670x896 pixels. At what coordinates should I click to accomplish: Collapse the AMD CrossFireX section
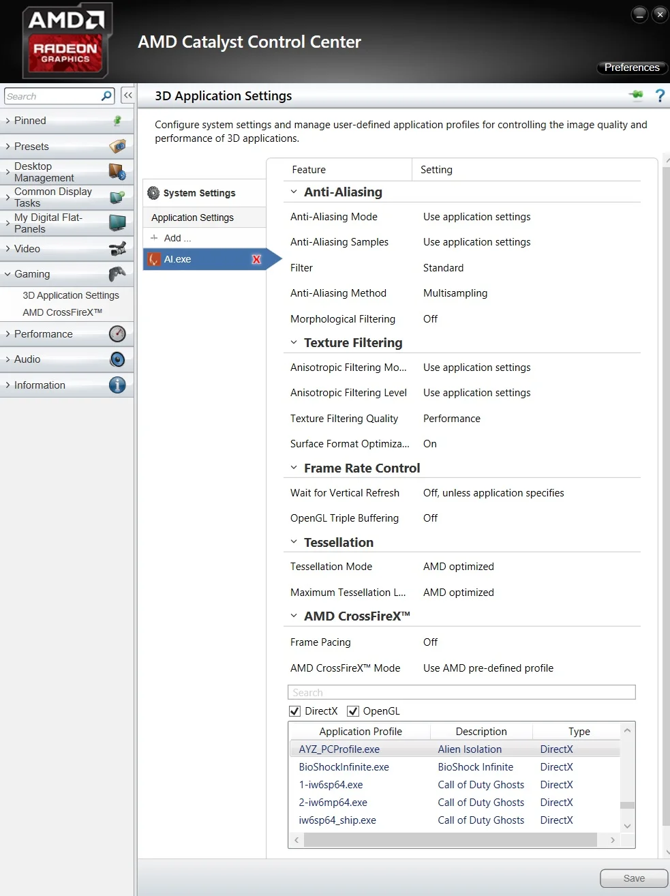[294, 616]
